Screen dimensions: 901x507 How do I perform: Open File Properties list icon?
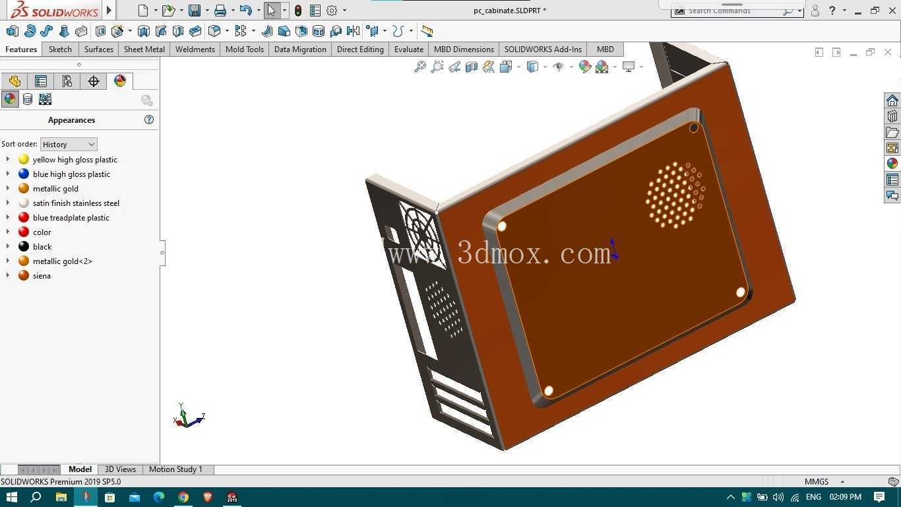(315, 11)
